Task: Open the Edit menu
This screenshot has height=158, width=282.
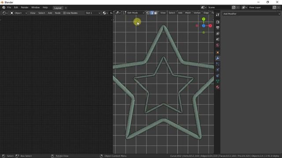Action: pos(16,7)
